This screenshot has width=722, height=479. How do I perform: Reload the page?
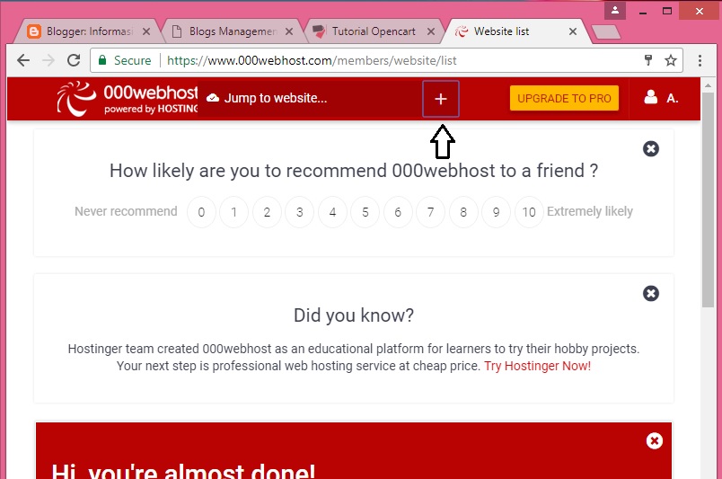[x=74, y=60]
